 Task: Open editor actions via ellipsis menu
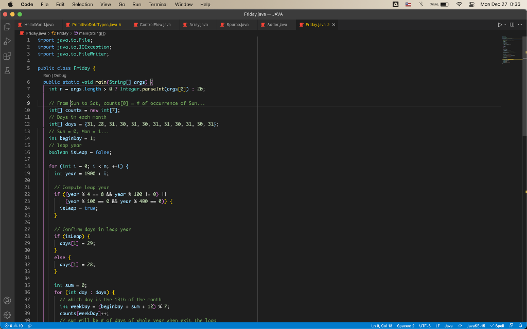(x=519, y=24)
